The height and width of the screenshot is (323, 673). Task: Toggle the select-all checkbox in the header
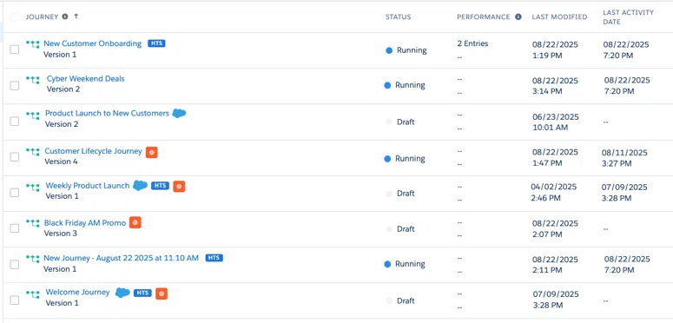tap(15, 17)
